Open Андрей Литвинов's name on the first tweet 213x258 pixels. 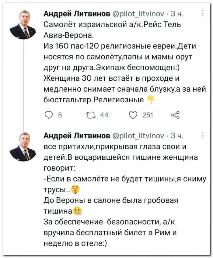(77, 13)
